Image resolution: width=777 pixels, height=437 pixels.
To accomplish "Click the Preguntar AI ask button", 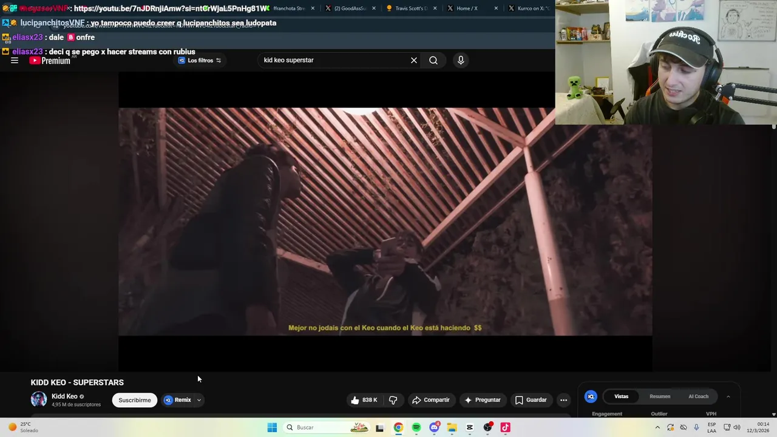I will [483, 400].
